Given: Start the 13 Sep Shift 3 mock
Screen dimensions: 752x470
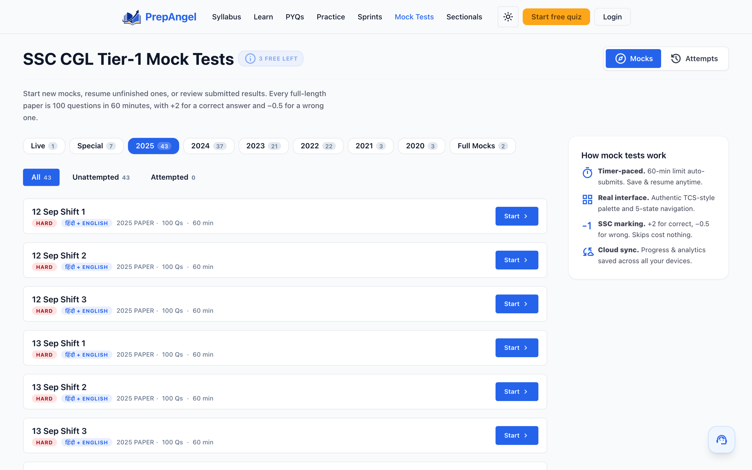Looking at the screenshot, I should [x=517, y=436].
